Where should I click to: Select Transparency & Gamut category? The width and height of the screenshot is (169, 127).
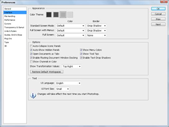click(x=15, y=27)
